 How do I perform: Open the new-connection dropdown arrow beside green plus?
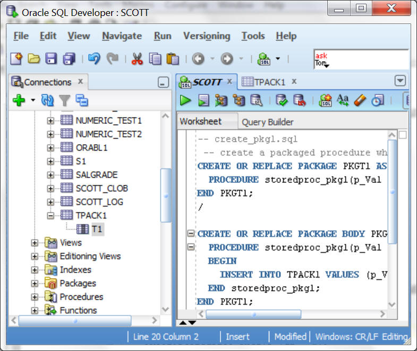[x=33, y=101]
